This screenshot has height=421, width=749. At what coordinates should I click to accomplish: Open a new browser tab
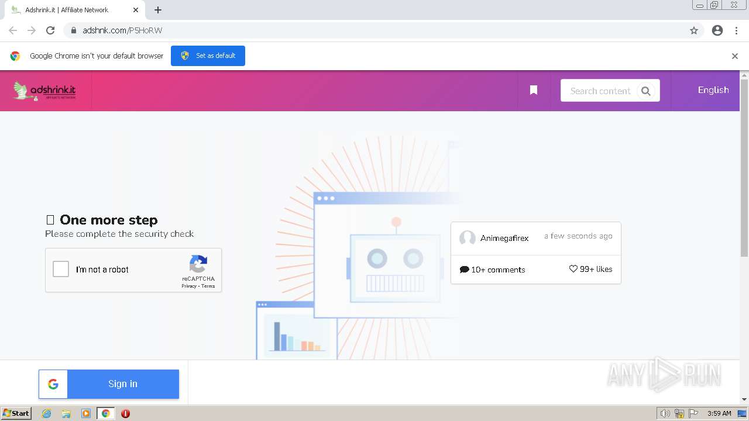(158, 10)
